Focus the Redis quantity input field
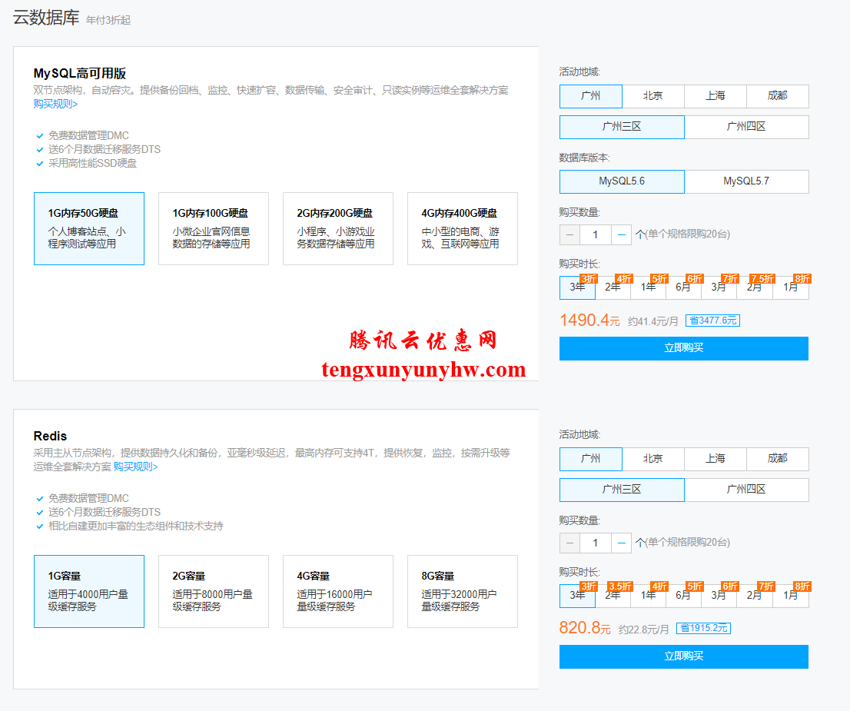 coord(595,543)
